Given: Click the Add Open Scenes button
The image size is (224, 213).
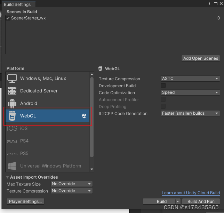Looking at the screenshot, I should [x=201, y=58].
